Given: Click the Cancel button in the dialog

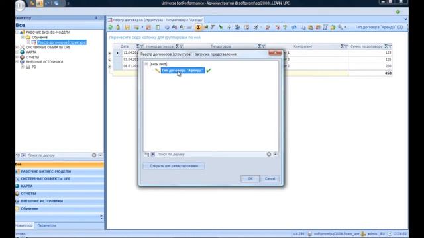Looking at the screenshot, I should [x=270, y=179].
